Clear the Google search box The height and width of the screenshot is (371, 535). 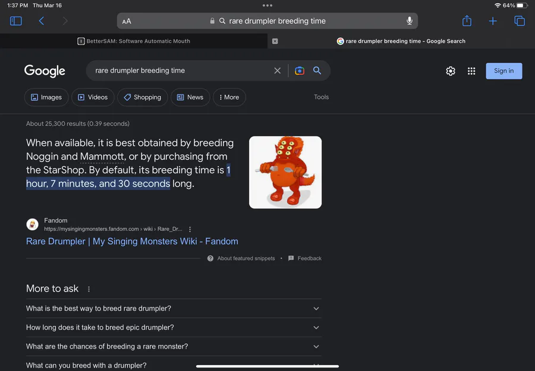pyautogui.click(x=278, y=71)
